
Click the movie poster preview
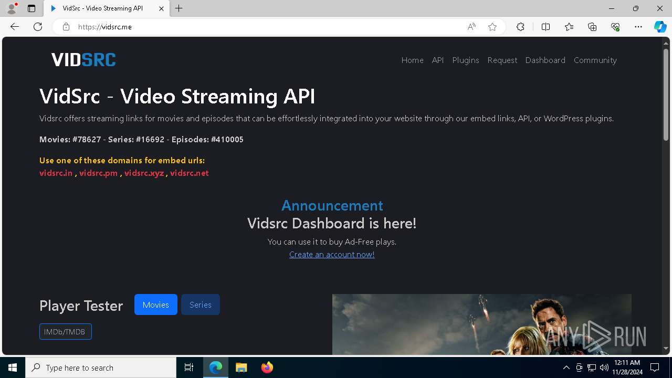pyautogui.click(x=481, y=324)
